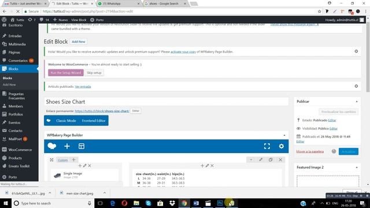Image resolution: width=370 pixels, height=208 pixels.
Task: Edit the row using its pencil icon
Action: (x=261, y=159)
